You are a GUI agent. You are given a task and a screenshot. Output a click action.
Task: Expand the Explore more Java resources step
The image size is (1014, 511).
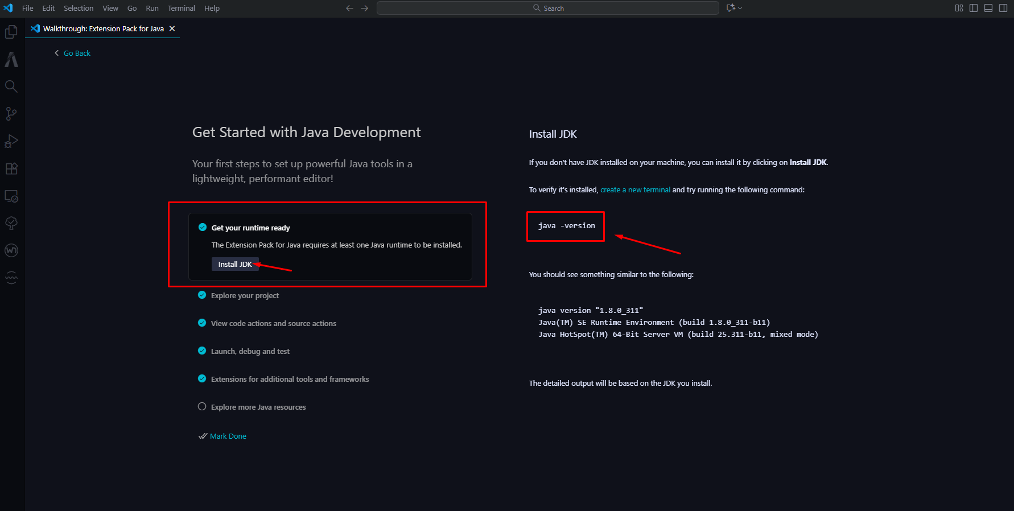click(258, 407)
